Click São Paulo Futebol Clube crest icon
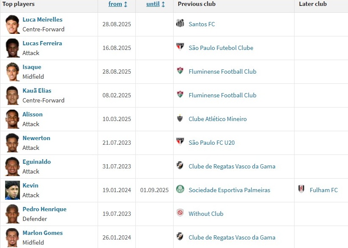 click(180, 47)
